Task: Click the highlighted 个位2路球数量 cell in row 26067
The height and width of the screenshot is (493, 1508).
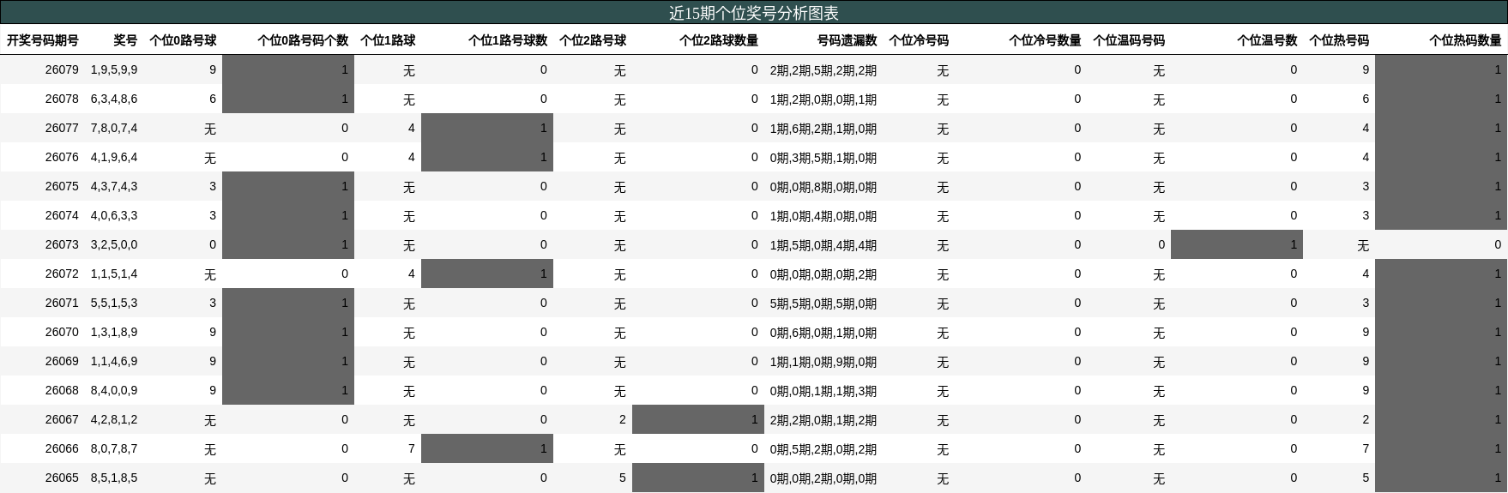Action: pos(697,419)
